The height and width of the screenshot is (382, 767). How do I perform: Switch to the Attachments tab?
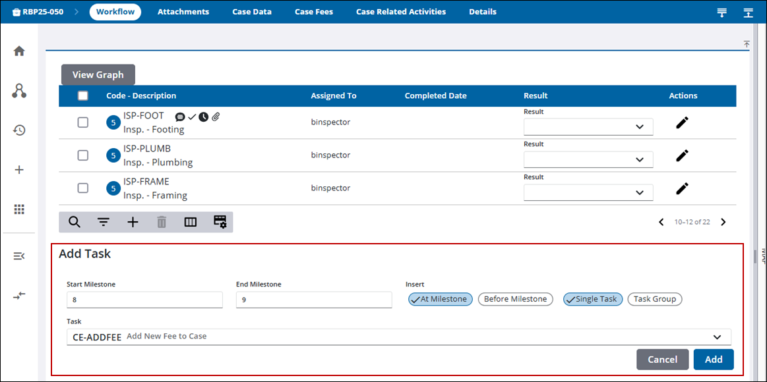pos(183,12)
